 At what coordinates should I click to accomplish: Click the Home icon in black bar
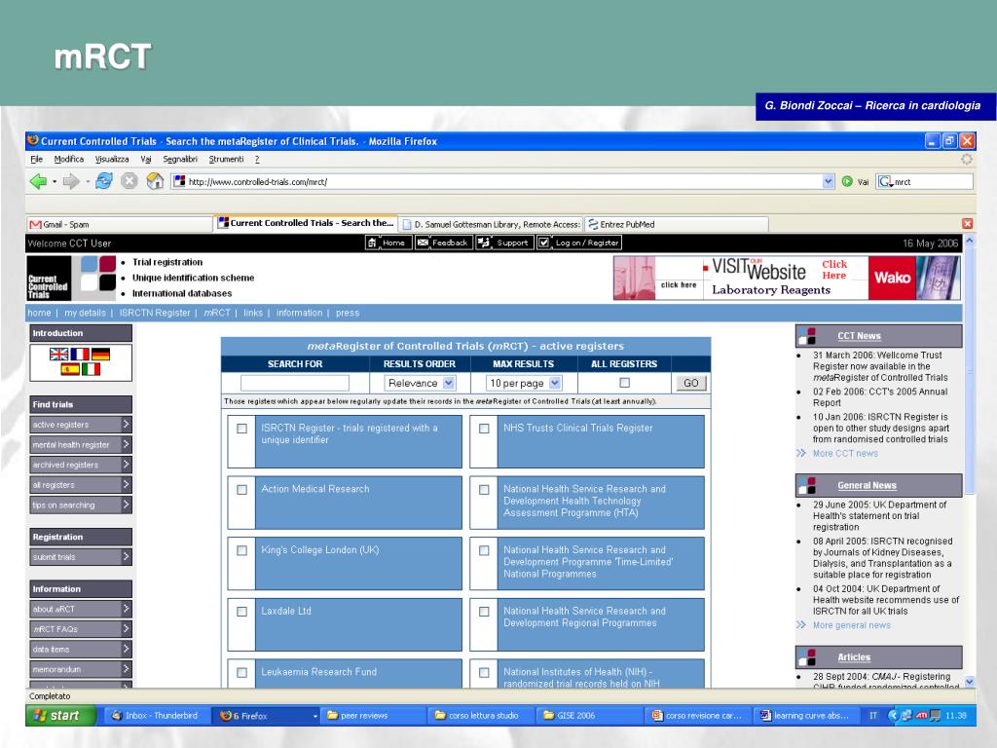(x=373, y=243)
